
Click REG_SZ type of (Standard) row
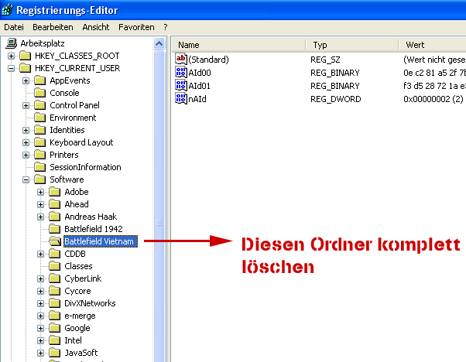pos(325,60)
